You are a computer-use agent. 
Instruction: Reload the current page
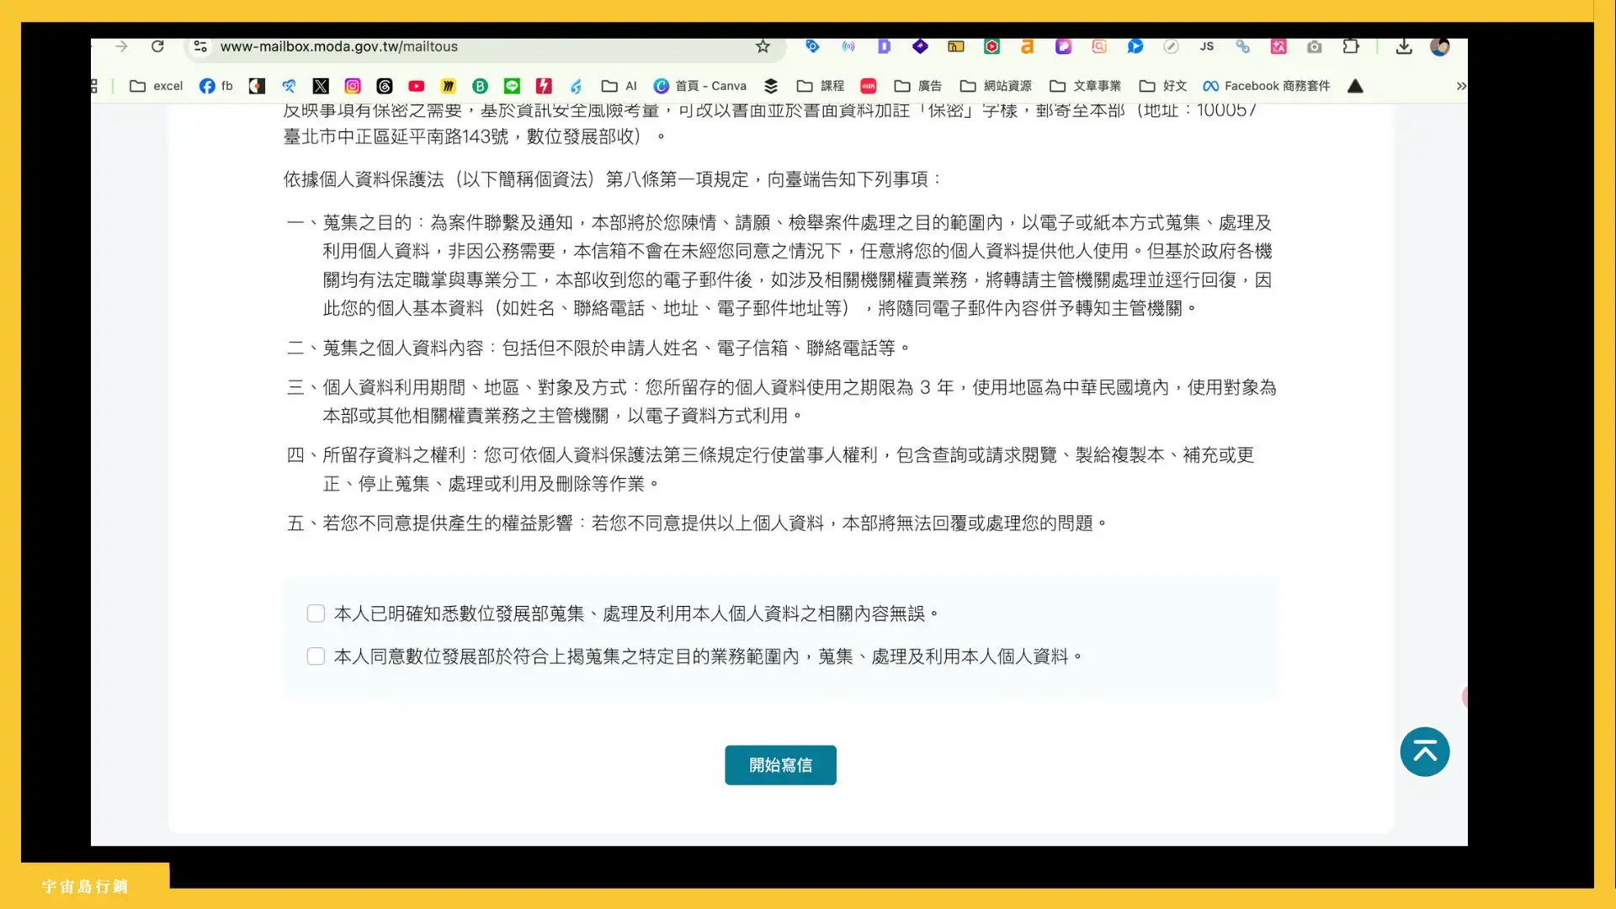157,47
